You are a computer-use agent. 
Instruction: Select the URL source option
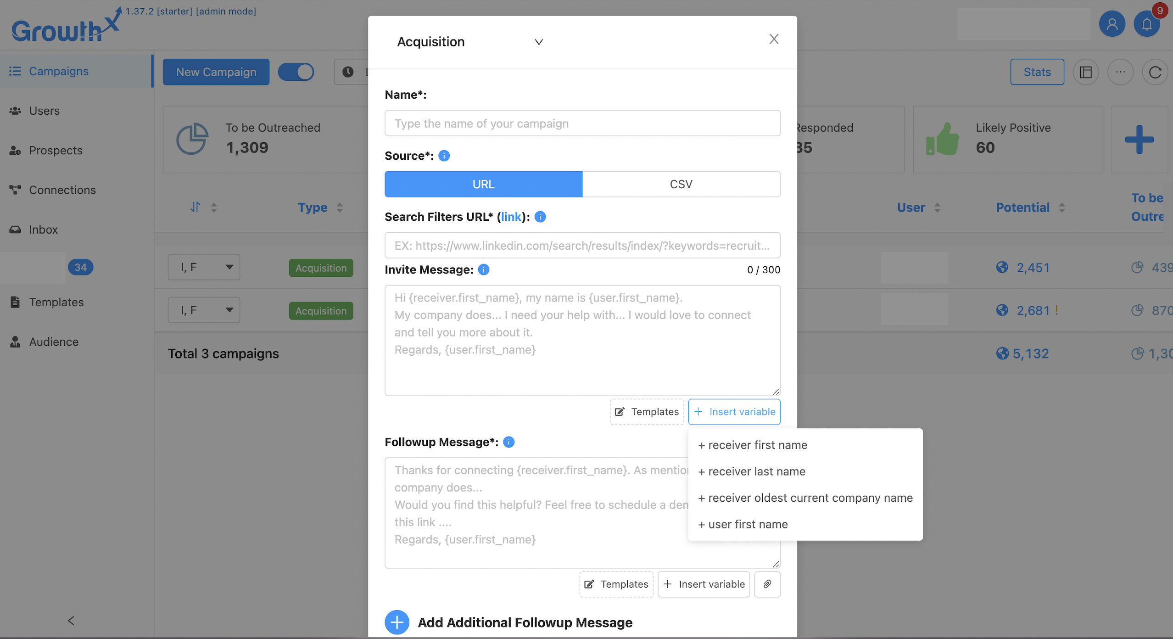pos(483,184)
